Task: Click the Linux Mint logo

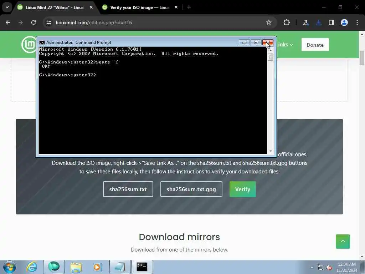Action: (x=29, y=45)
